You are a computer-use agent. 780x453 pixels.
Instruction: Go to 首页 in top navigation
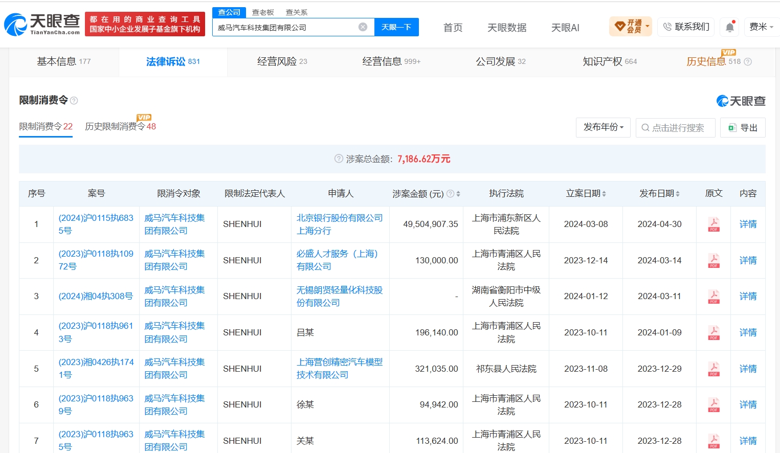453,28
